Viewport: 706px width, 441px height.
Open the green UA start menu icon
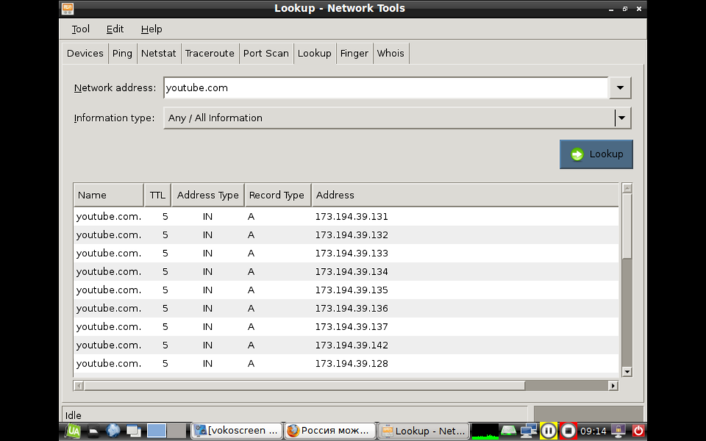(73, 431)
